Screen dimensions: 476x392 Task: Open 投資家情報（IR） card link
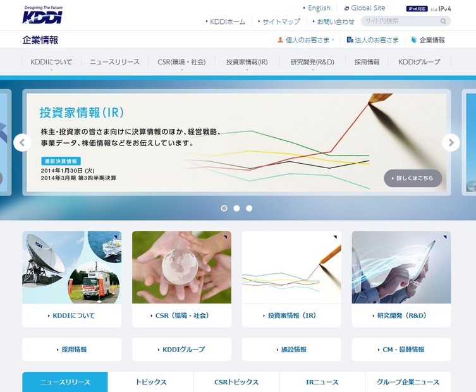292,315
